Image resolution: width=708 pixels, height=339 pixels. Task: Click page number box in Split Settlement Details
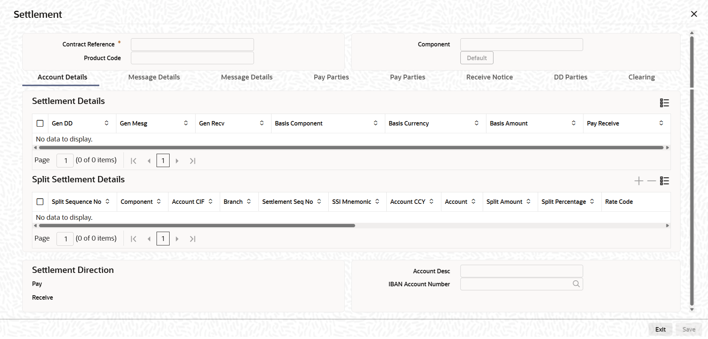pyautogui.click(x=65, y=238)
